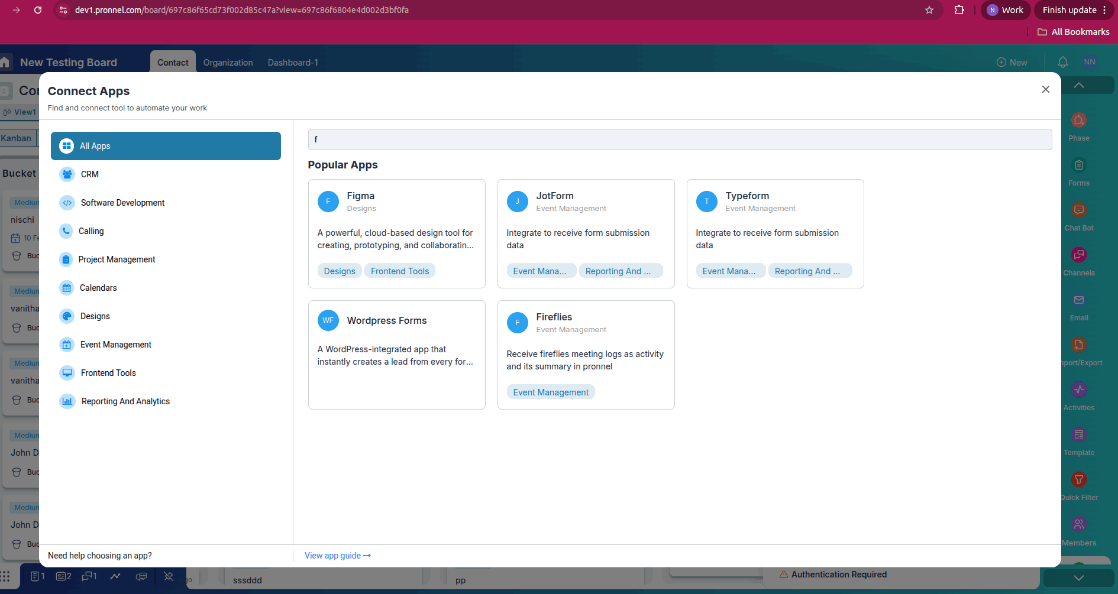Expand the bottom chevron on the right sidebar
The image size is (1118, 594).
(x=1078, y=577)
